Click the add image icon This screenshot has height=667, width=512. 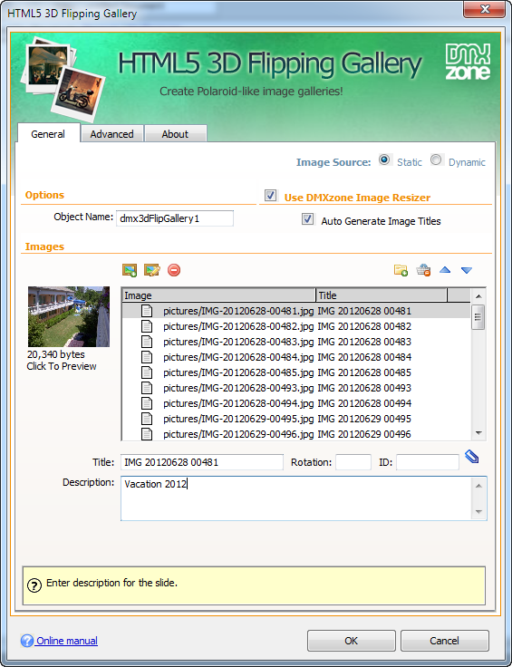point(130,270)
